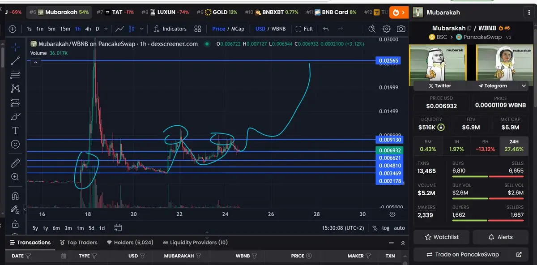Take chart snapshot with camera icon
This screenshot has width=537, height=265.
click(x=401, y=29)
